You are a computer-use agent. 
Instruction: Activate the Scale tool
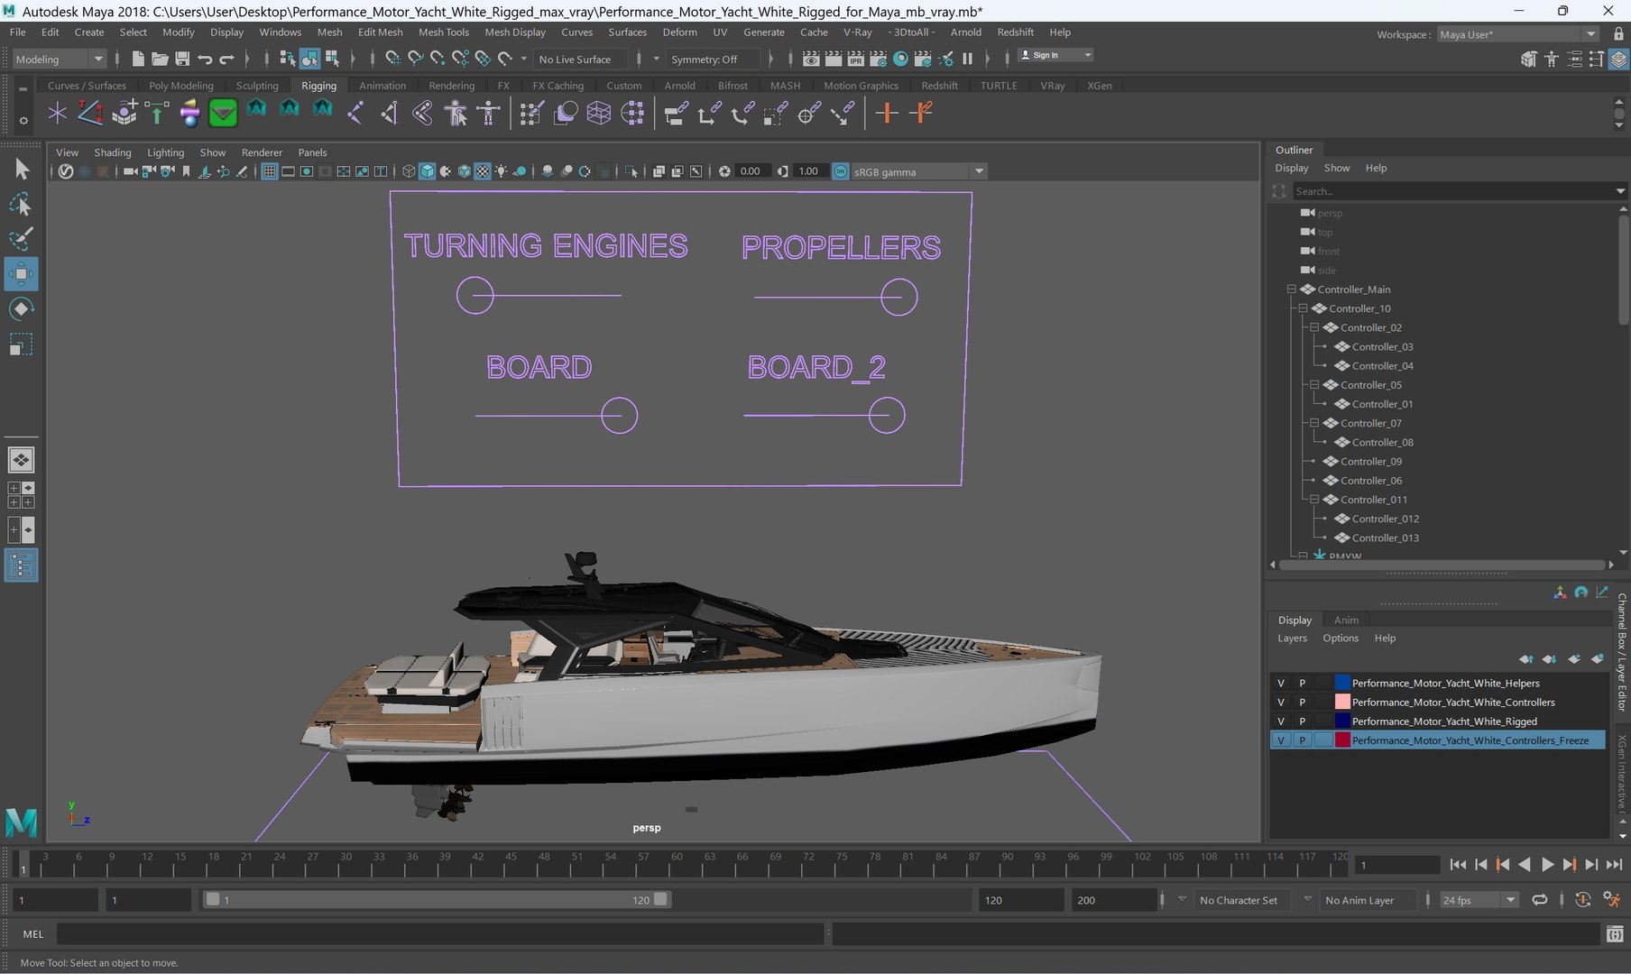coord(21,345)
